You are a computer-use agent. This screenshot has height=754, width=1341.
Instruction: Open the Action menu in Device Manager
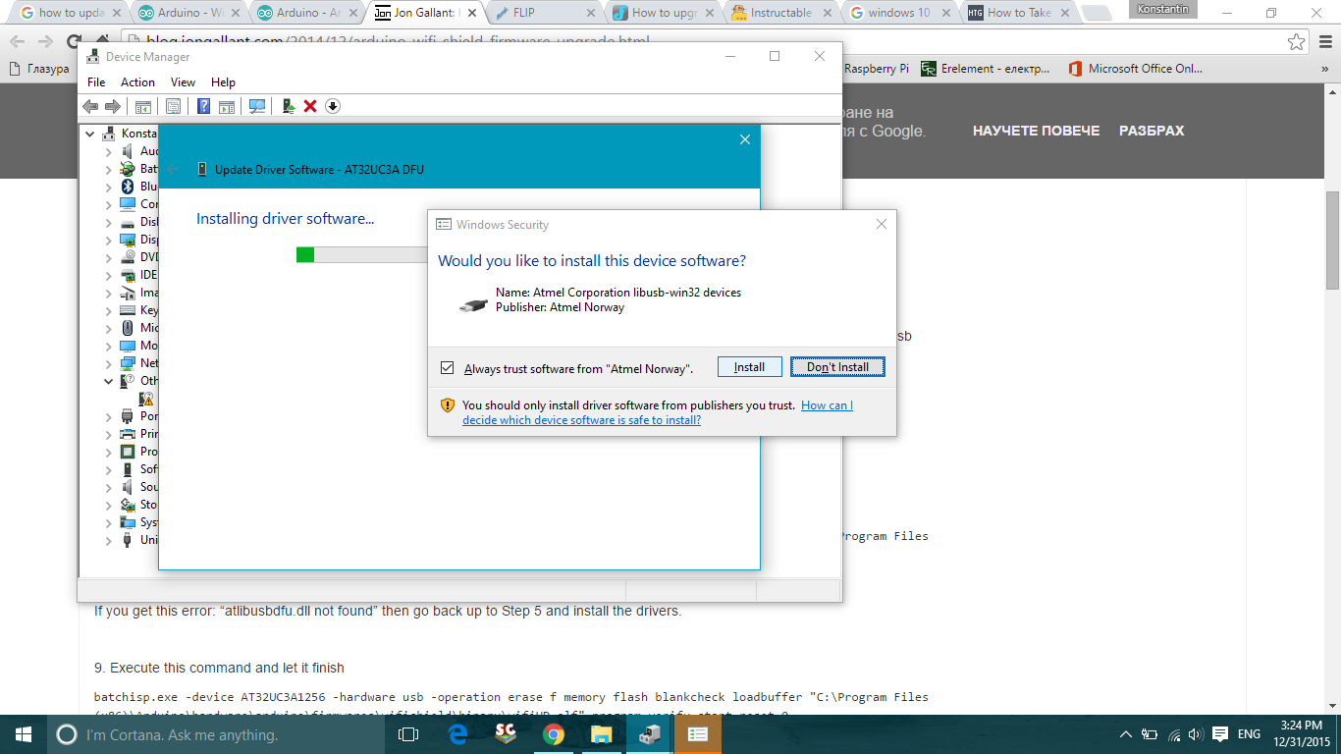(137, 81)
